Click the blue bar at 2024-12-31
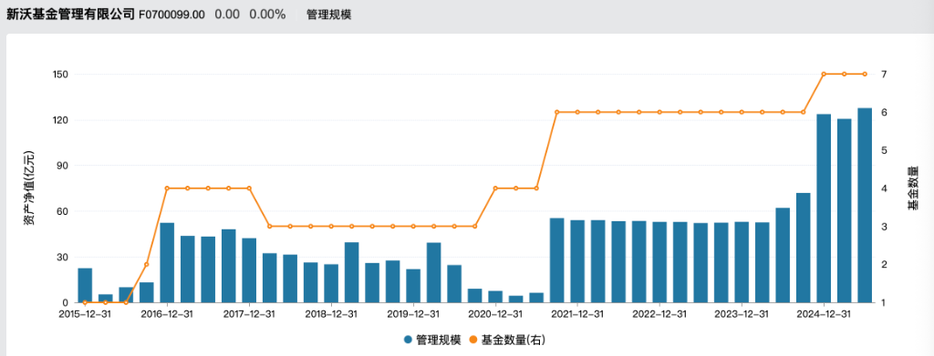The width and height of the screenshot is (934, 356). coord(824,209)
